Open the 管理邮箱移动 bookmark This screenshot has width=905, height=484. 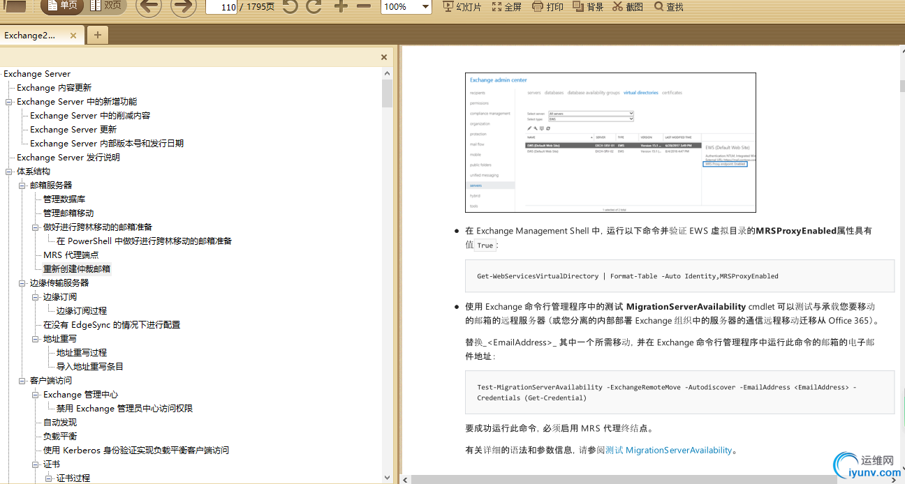point(68,213)
